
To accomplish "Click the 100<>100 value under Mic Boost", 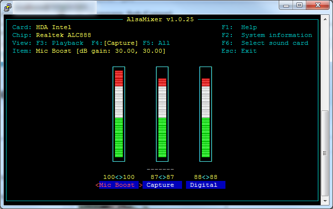I will coord(119,177).
